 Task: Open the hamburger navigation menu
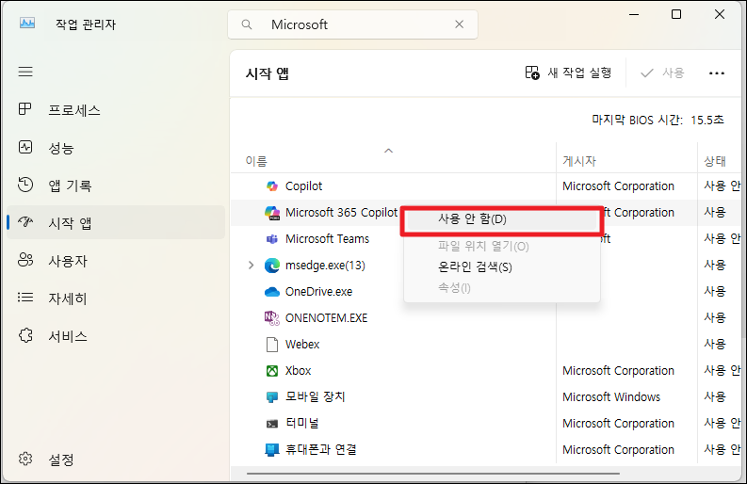25,72
